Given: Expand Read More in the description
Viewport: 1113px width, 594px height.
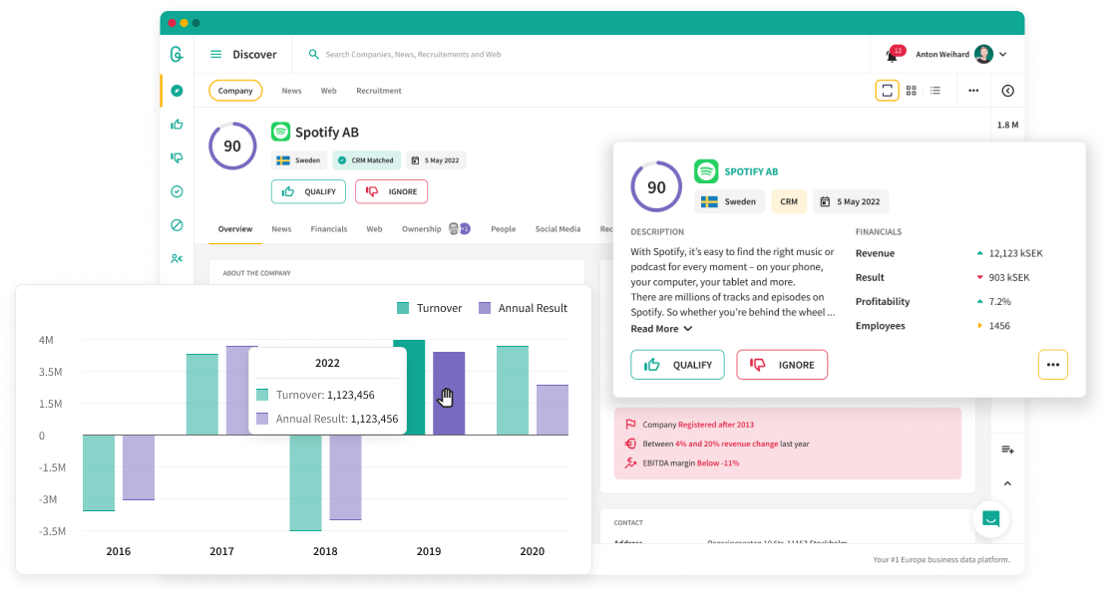Looking at the screenshot, I should 661,329.
